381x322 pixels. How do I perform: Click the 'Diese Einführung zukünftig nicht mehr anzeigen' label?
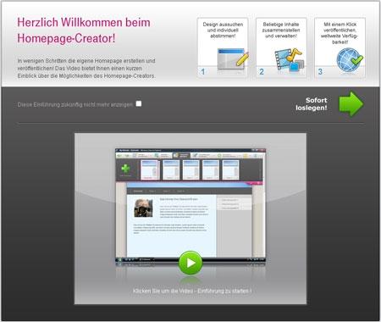(75, 104)
